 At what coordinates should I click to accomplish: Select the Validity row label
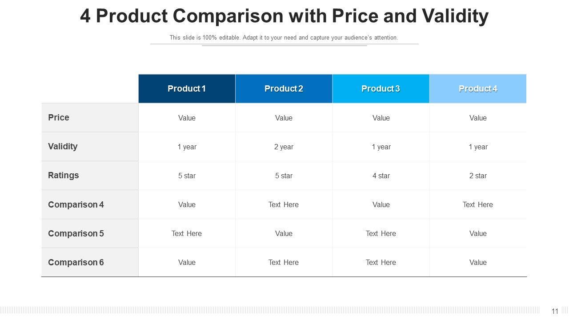63,146
